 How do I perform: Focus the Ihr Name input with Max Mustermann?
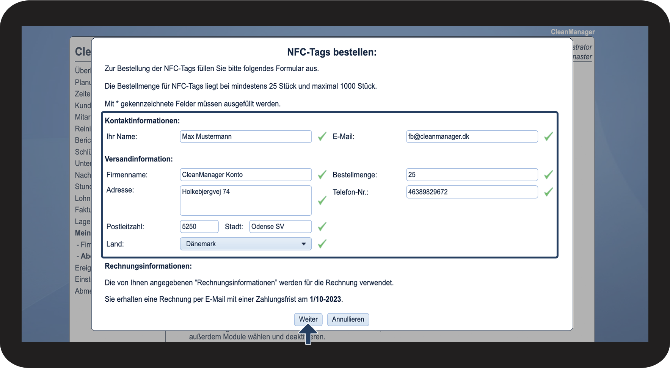pos(246,136)
